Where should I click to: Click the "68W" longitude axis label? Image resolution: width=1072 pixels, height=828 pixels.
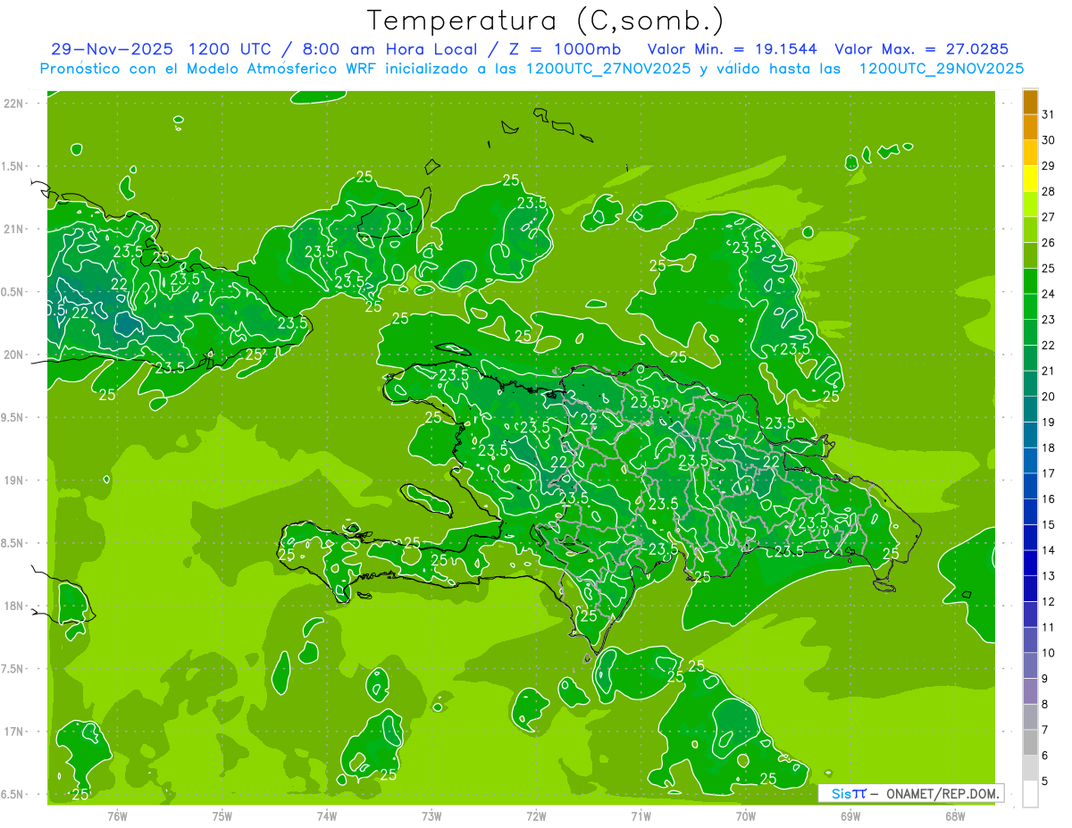pyautogui.click(x=955, y=815)
